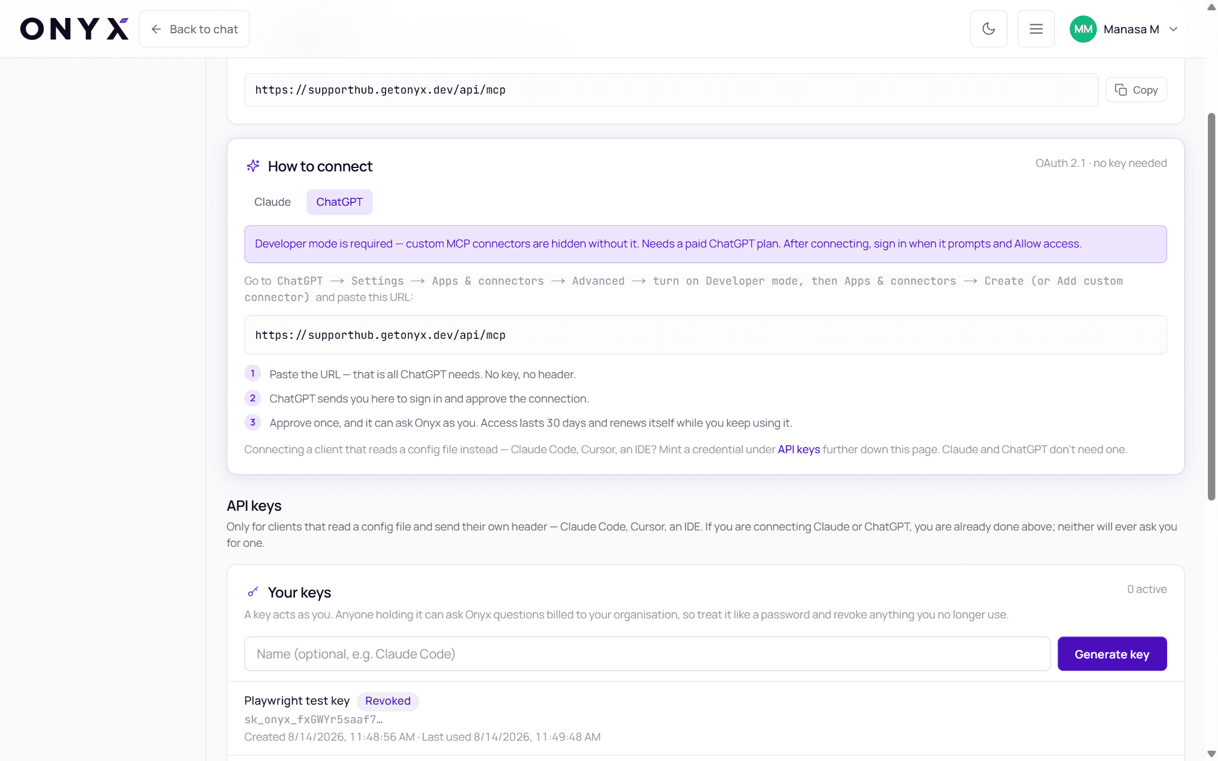Click the Developer mode required notice

(x=705, y=244)
